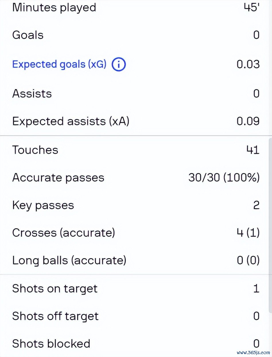The image size is (272, 357).
Task: Select the Minutes played row
Action: 136,8
